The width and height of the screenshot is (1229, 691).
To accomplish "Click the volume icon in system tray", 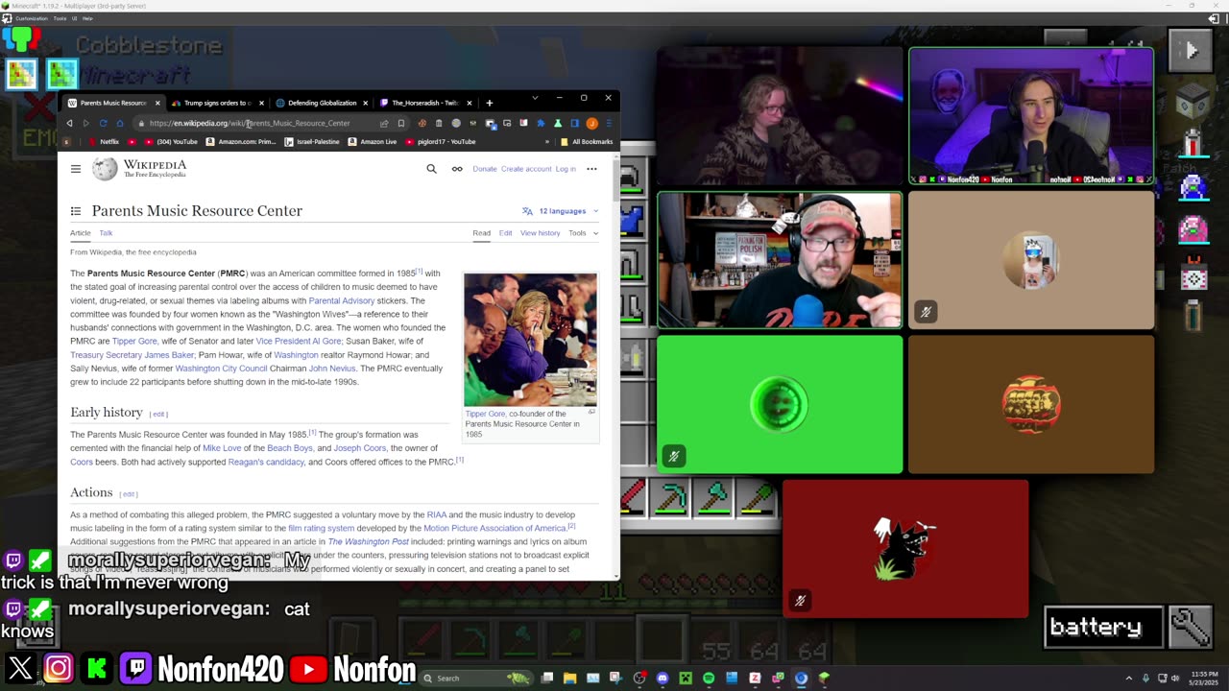I will [x=1175, y=679].
